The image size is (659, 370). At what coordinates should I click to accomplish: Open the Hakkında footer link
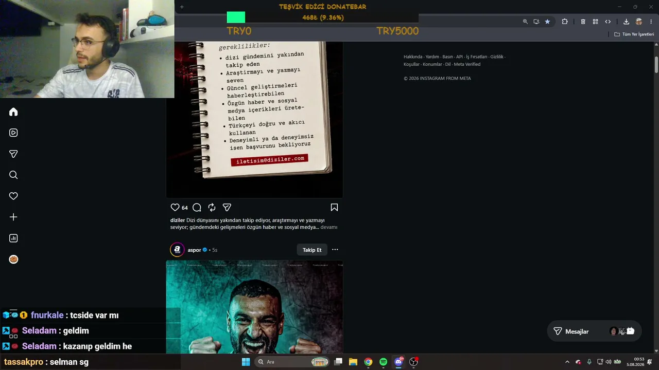point(413,57)
